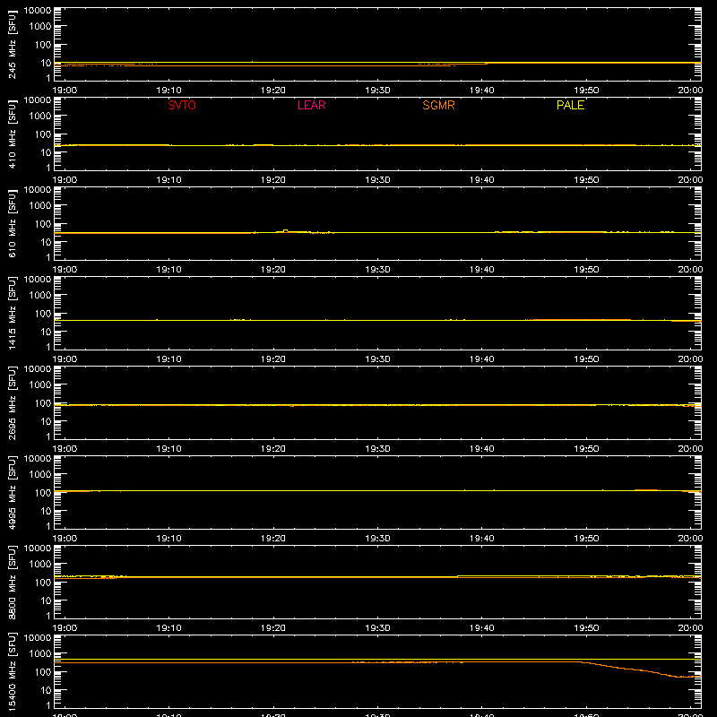
Task: Click the orange SGMR station legend label
Action: [x=438, y=105]
